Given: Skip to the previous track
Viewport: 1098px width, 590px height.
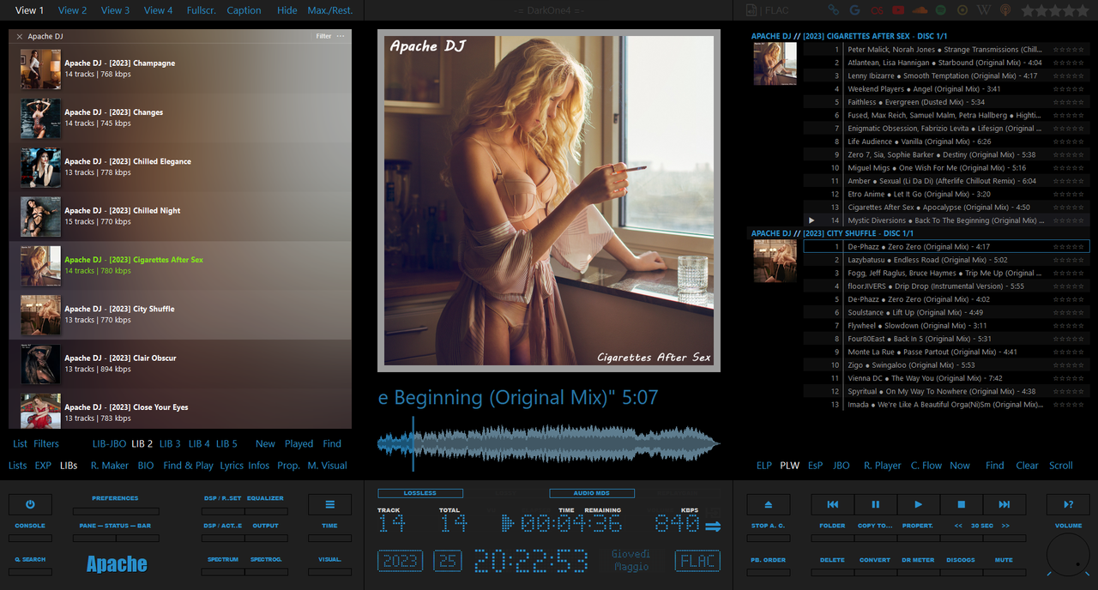Looking at the screenshot, I should pos(832,504).
